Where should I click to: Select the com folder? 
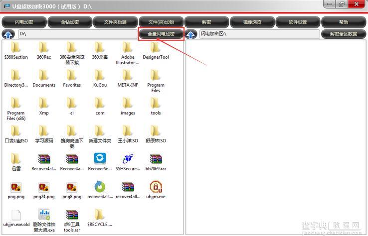click(100, 107)
